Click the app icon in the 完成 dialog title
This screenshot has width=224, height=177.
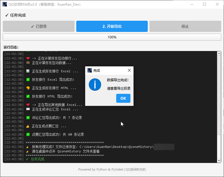click(x=89, y=70)
